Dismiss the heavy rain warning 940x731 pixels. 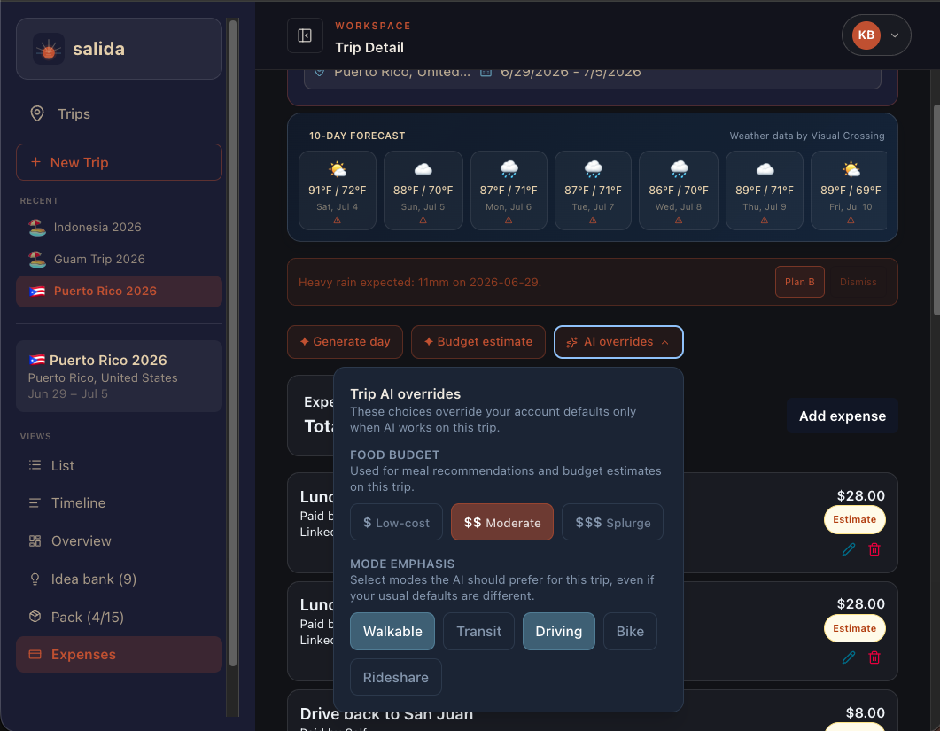pyautogui.click(x=858, y=282)
